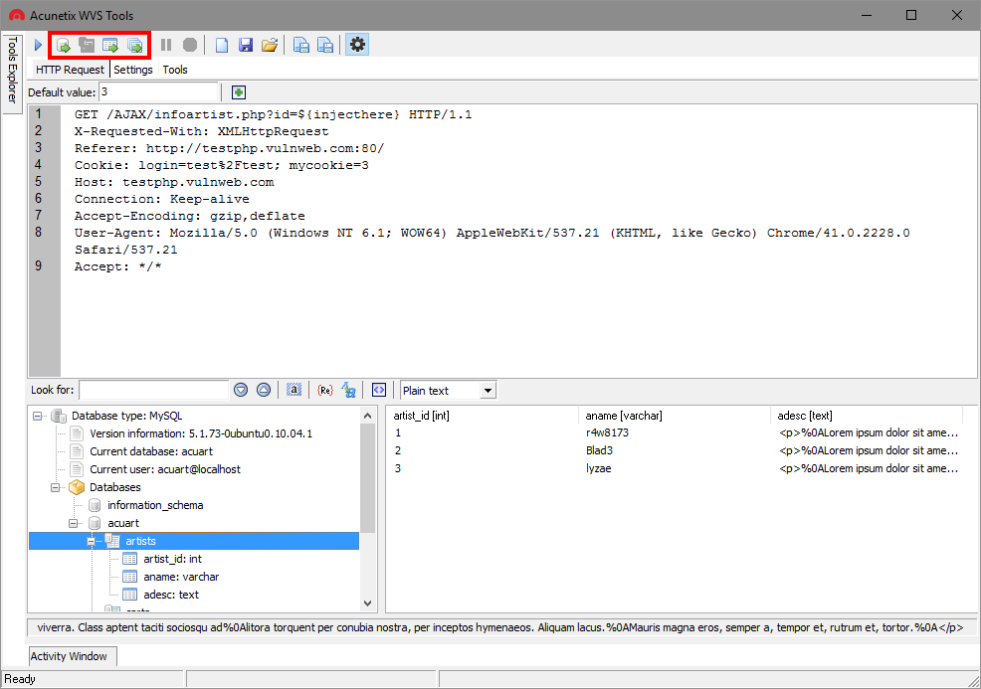The width and height of the screenshot is (981, 689).
Task: Click the get databases icon with green arrow
Action: coord(64,45)
